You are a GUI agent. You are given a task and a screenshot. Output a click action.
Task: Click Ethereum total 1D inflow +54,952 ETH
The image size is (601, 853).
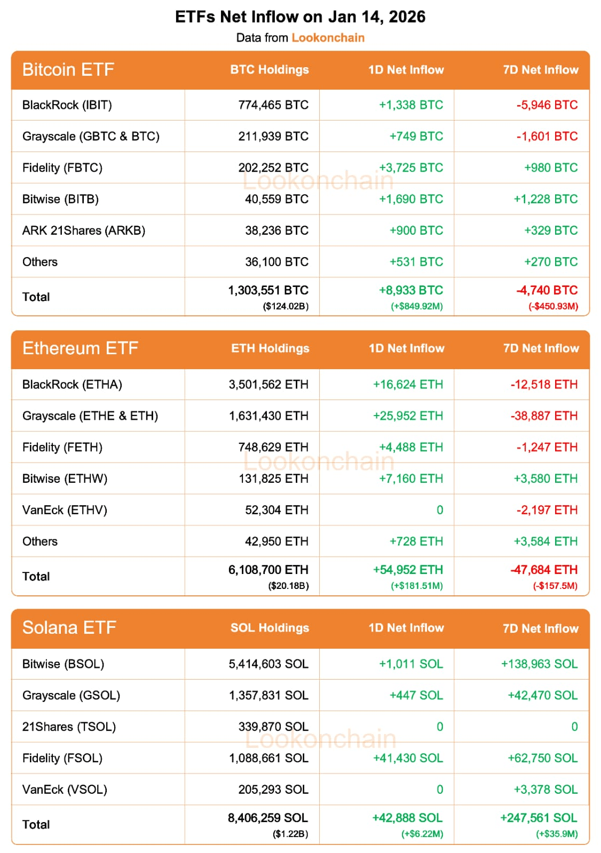408,570
